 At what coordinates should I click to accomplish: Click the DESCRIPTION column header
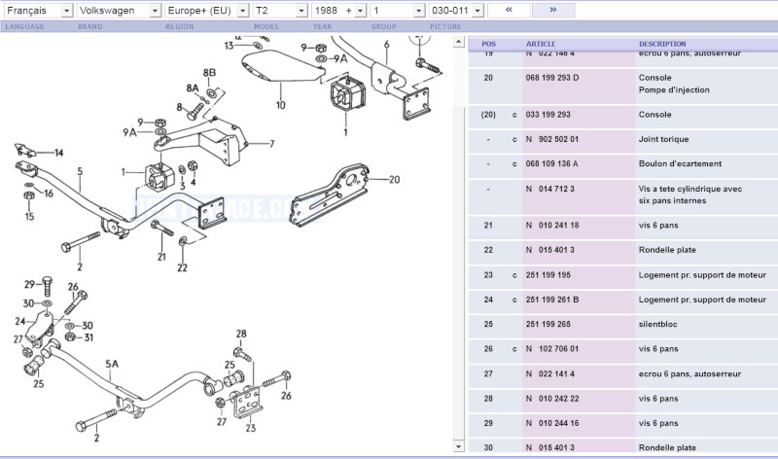click(x=661, y=44)
